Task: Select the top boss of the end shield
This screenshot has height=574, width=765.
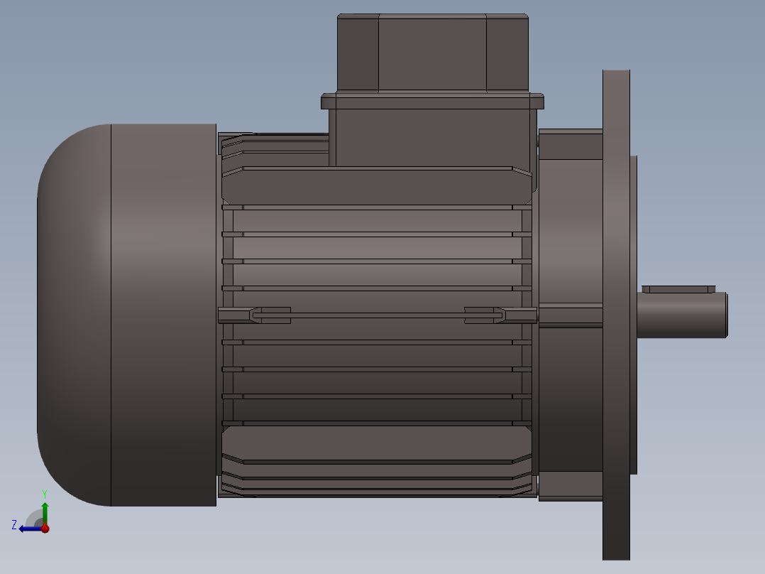Action: point(571,144)
